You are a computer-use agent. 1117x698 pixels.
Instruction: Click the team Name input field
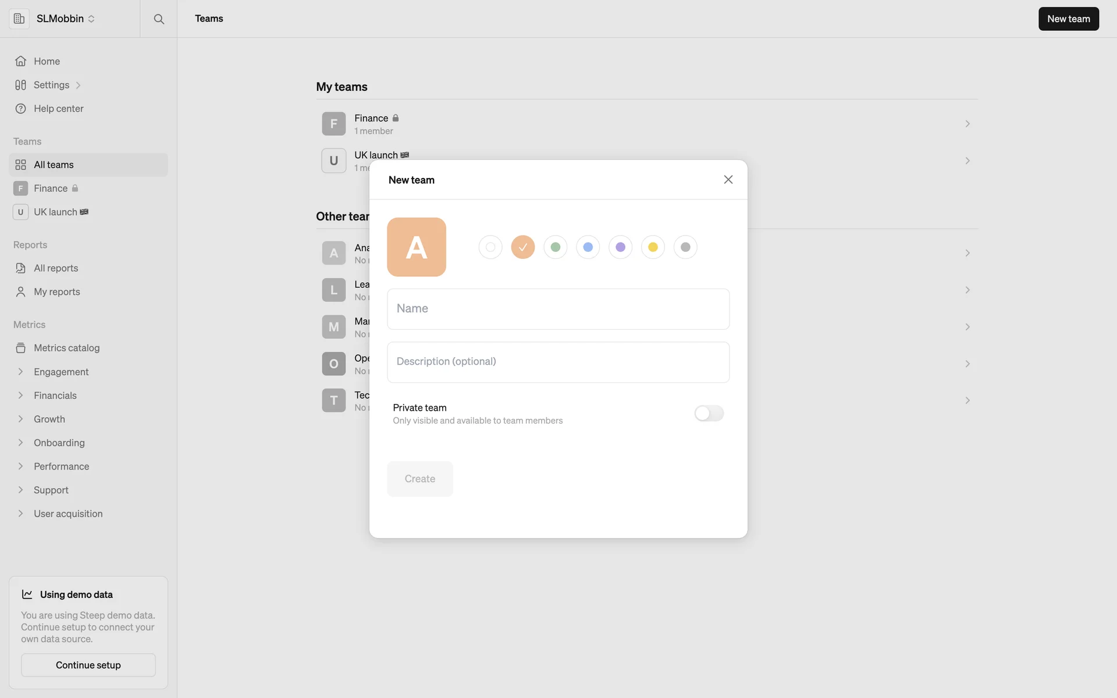pyautogui.click(x=558, y=309)
